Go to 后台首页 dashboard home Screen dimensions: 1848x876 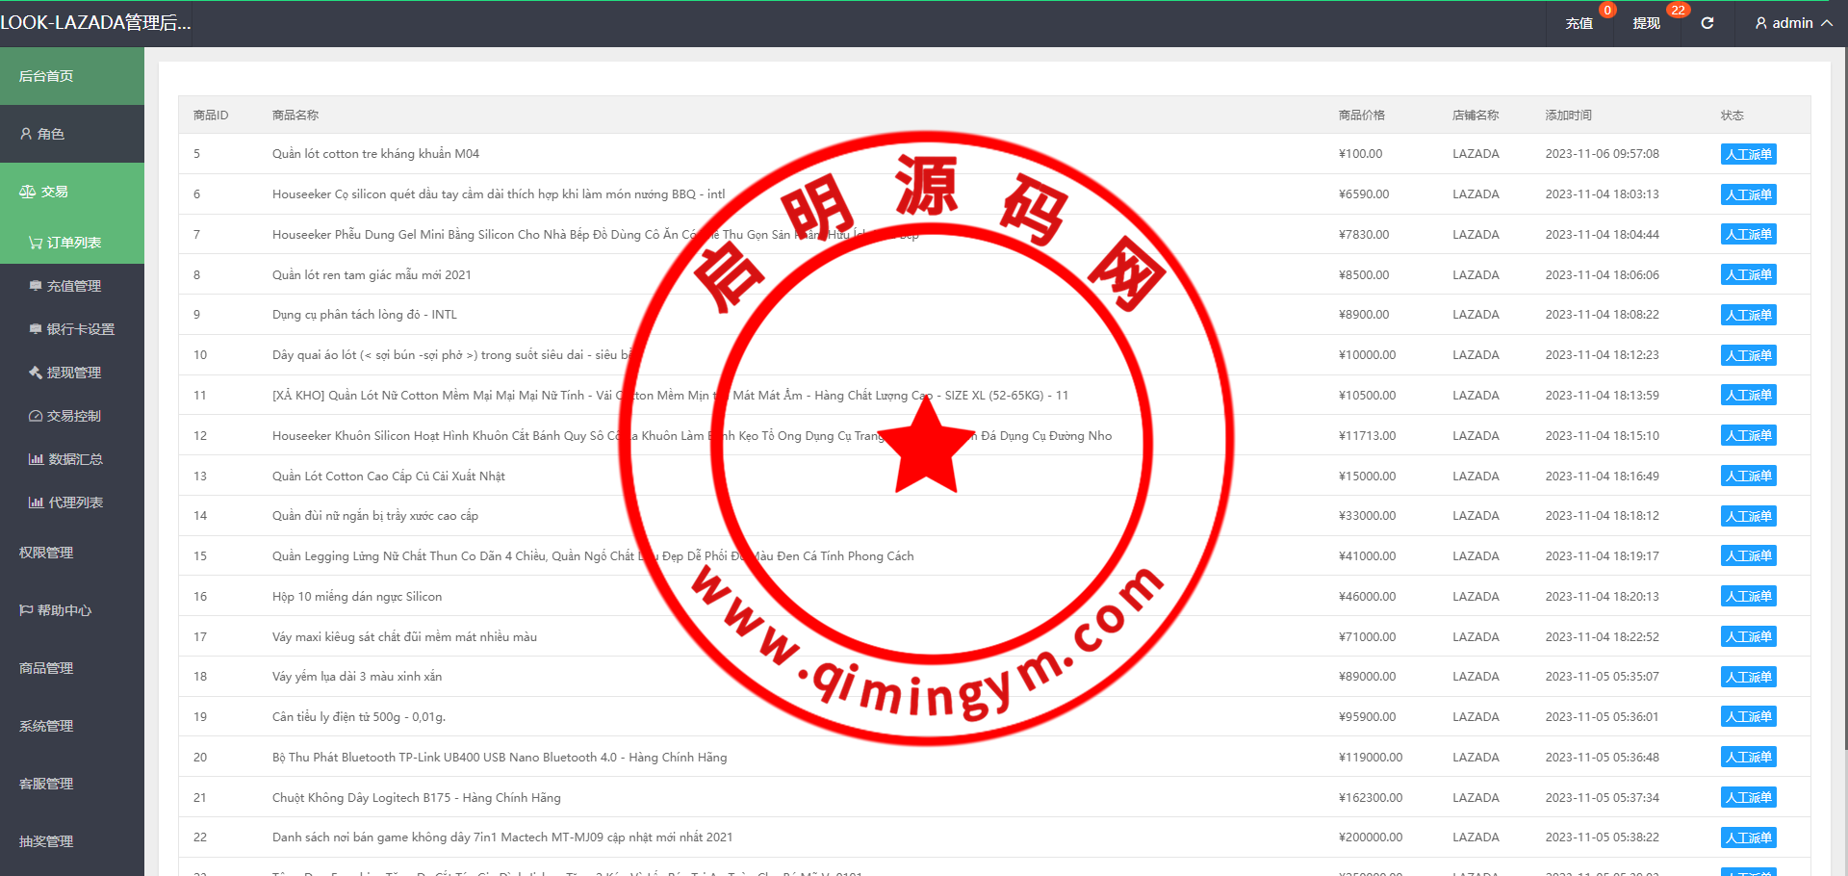[x=46, y=76]
